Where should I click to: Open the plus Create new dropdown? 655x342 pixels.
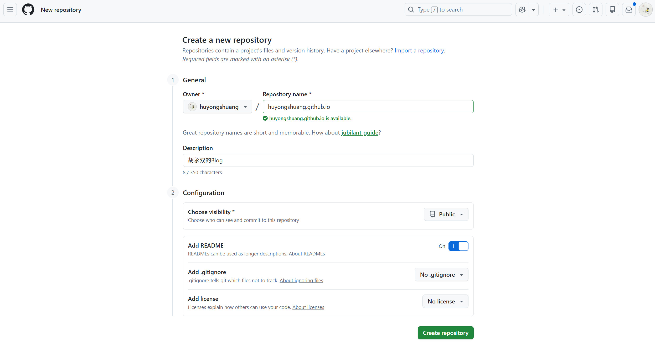(559, 10)
